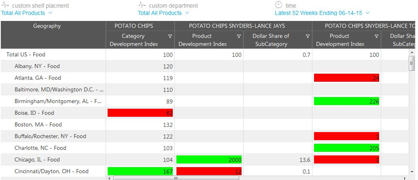Open filter on Jays Product Development Index column

click(x=239, y=36)
